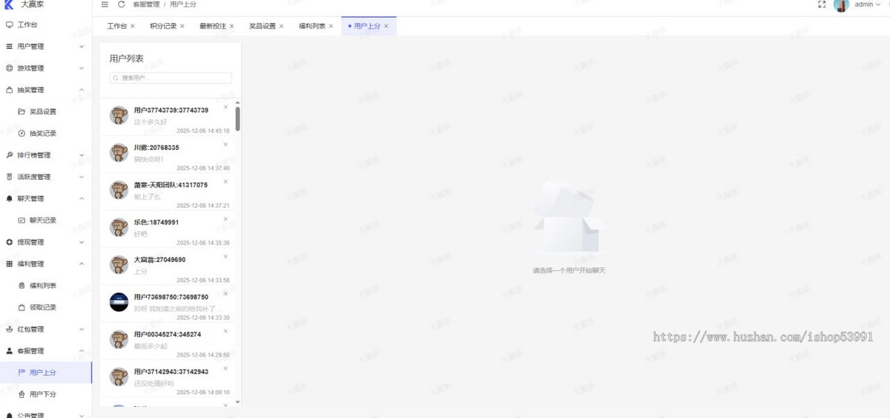Expand the 提现管理 menu

(46, 242)
